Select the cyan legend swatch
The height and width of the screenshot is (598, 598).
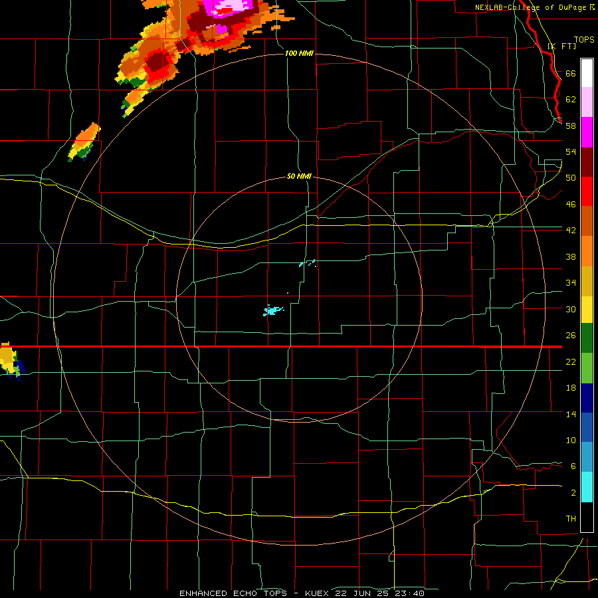587,487
